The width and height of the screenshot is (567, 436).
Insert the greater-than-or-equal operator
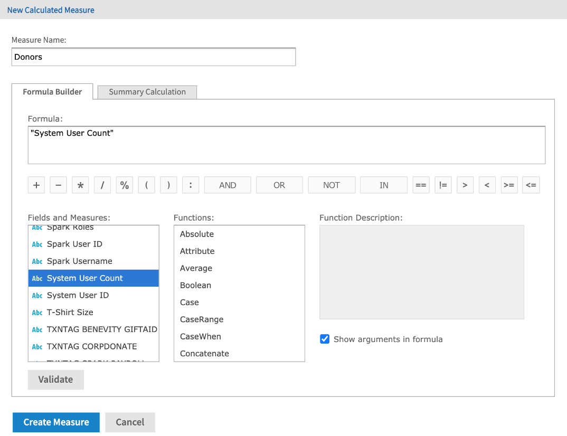(x=509, y=185)
